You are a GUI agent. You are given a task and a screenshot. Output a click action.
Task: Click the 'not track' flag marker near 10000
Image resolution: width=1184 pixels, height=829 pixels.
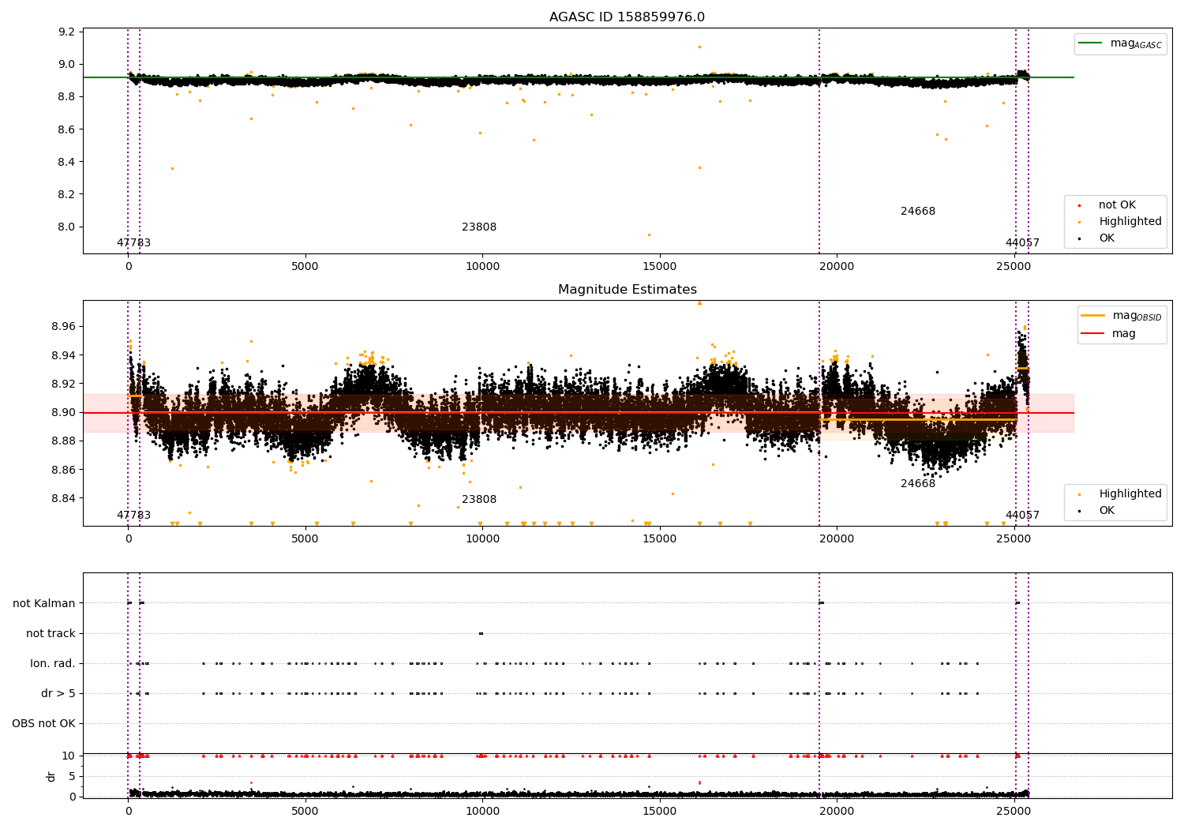[481, 633]
